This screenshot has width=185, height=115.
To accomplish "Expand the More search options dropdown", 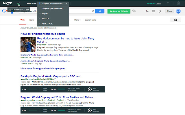I will tap(77, 20).
